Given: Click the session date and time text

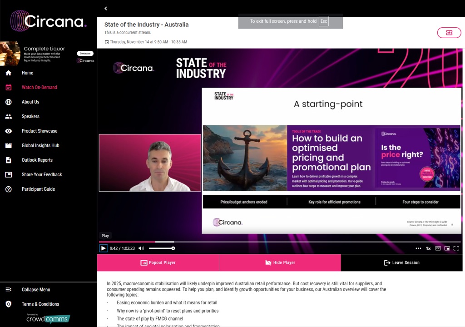Looking at the screenshot, I should coord(148,42).
